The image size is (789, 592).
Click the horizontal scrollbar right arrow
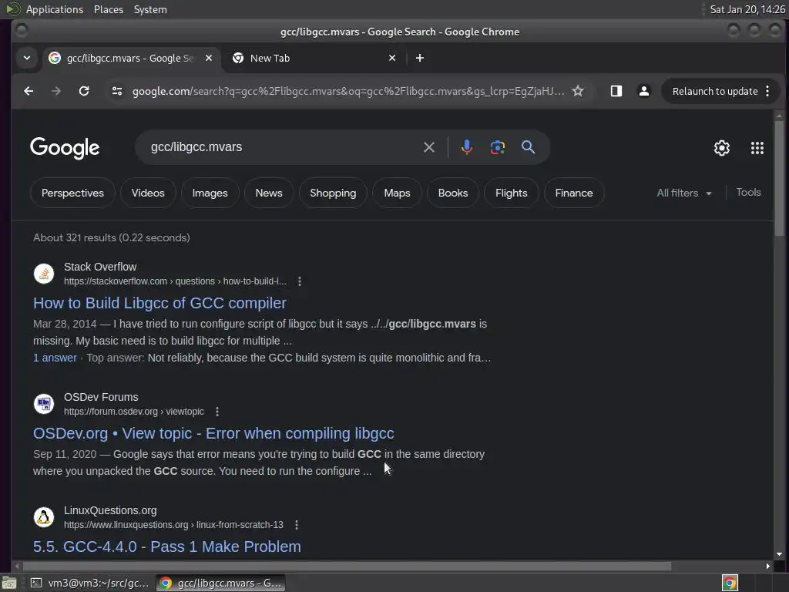pyautogui.click(x=768, y=567)
